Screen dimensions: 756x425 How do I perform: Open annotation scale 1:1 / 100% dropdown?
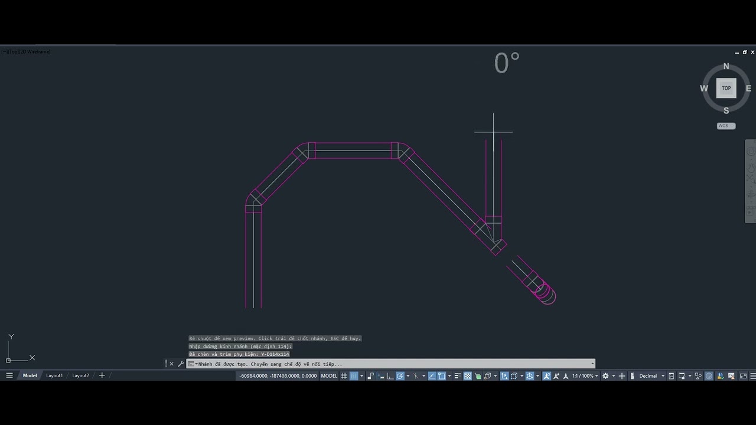pos(585,375)
